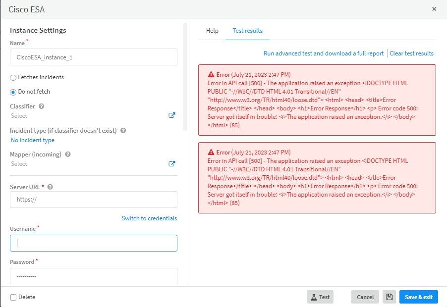Close the Cisco ESA dialog
Viewport: 447px width, 307px height.
[x=434, y=9]
